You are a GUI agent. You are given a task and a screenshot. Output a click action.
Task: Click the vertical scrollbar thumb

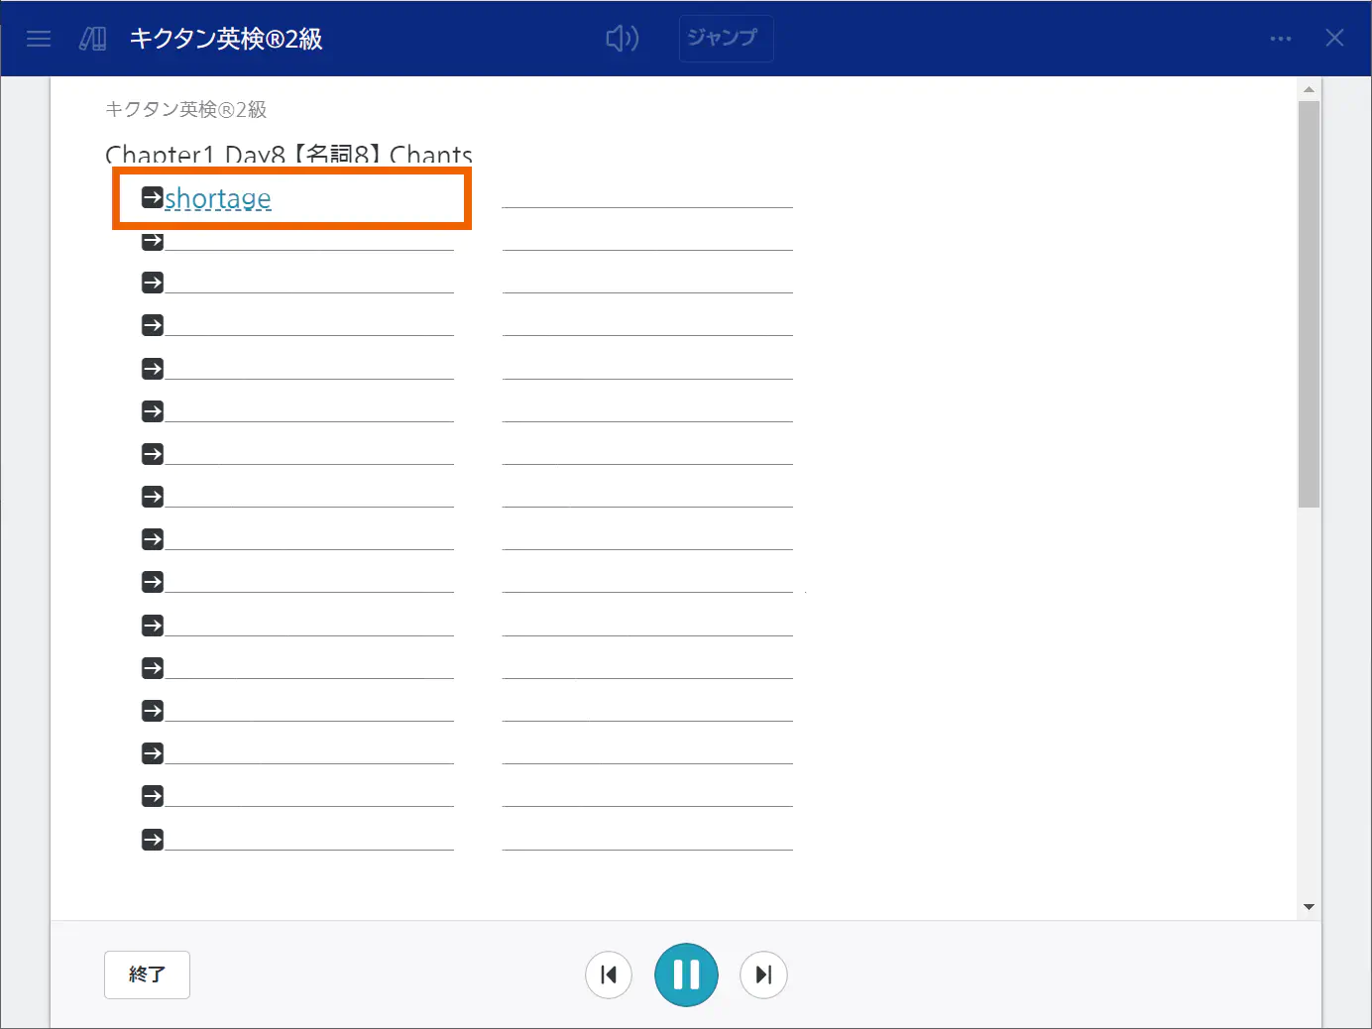click(x=1309, y=304)
